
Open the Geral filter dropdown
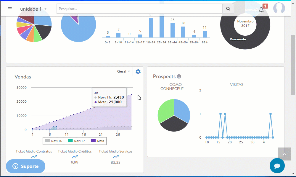pyautogui.click(x=124, y=71)
